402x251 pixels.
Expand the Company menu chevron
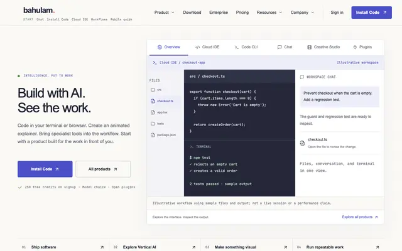[x=313, y=13]
